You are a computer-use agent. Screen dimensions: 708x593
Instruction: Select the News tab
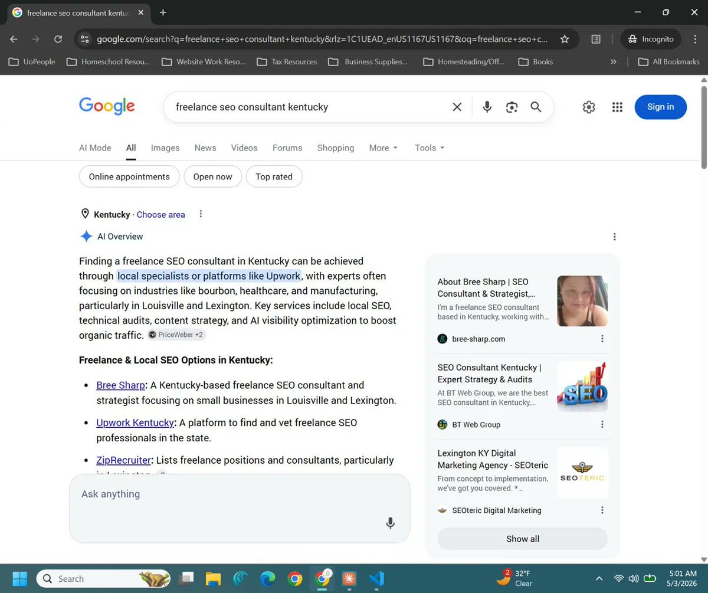click(x=205, y=148)
